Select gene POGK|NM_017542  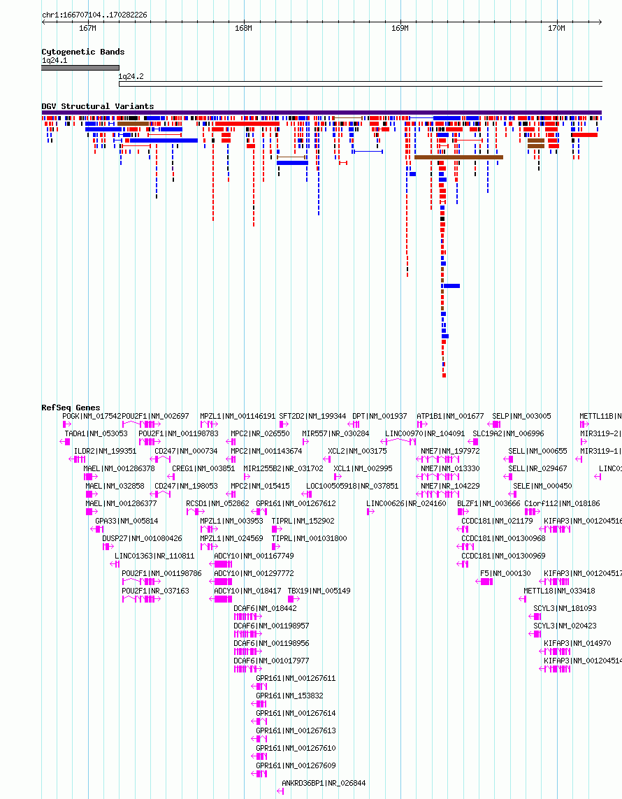click(92, 417)
